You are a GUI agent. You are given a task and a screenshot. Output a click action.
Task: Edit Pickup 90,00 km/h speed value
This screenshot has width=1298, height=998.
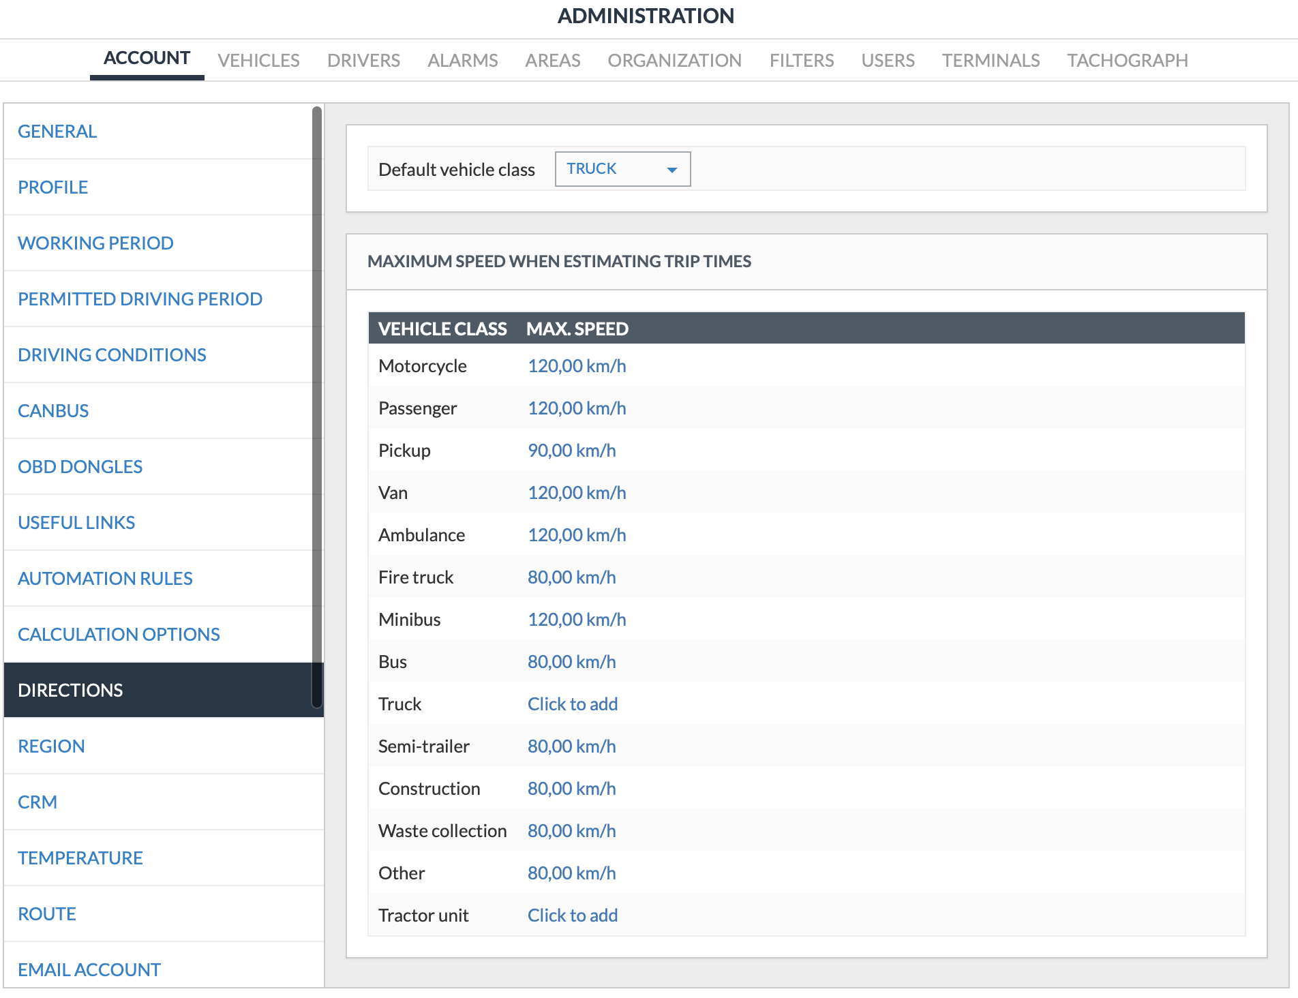point(571,451)
